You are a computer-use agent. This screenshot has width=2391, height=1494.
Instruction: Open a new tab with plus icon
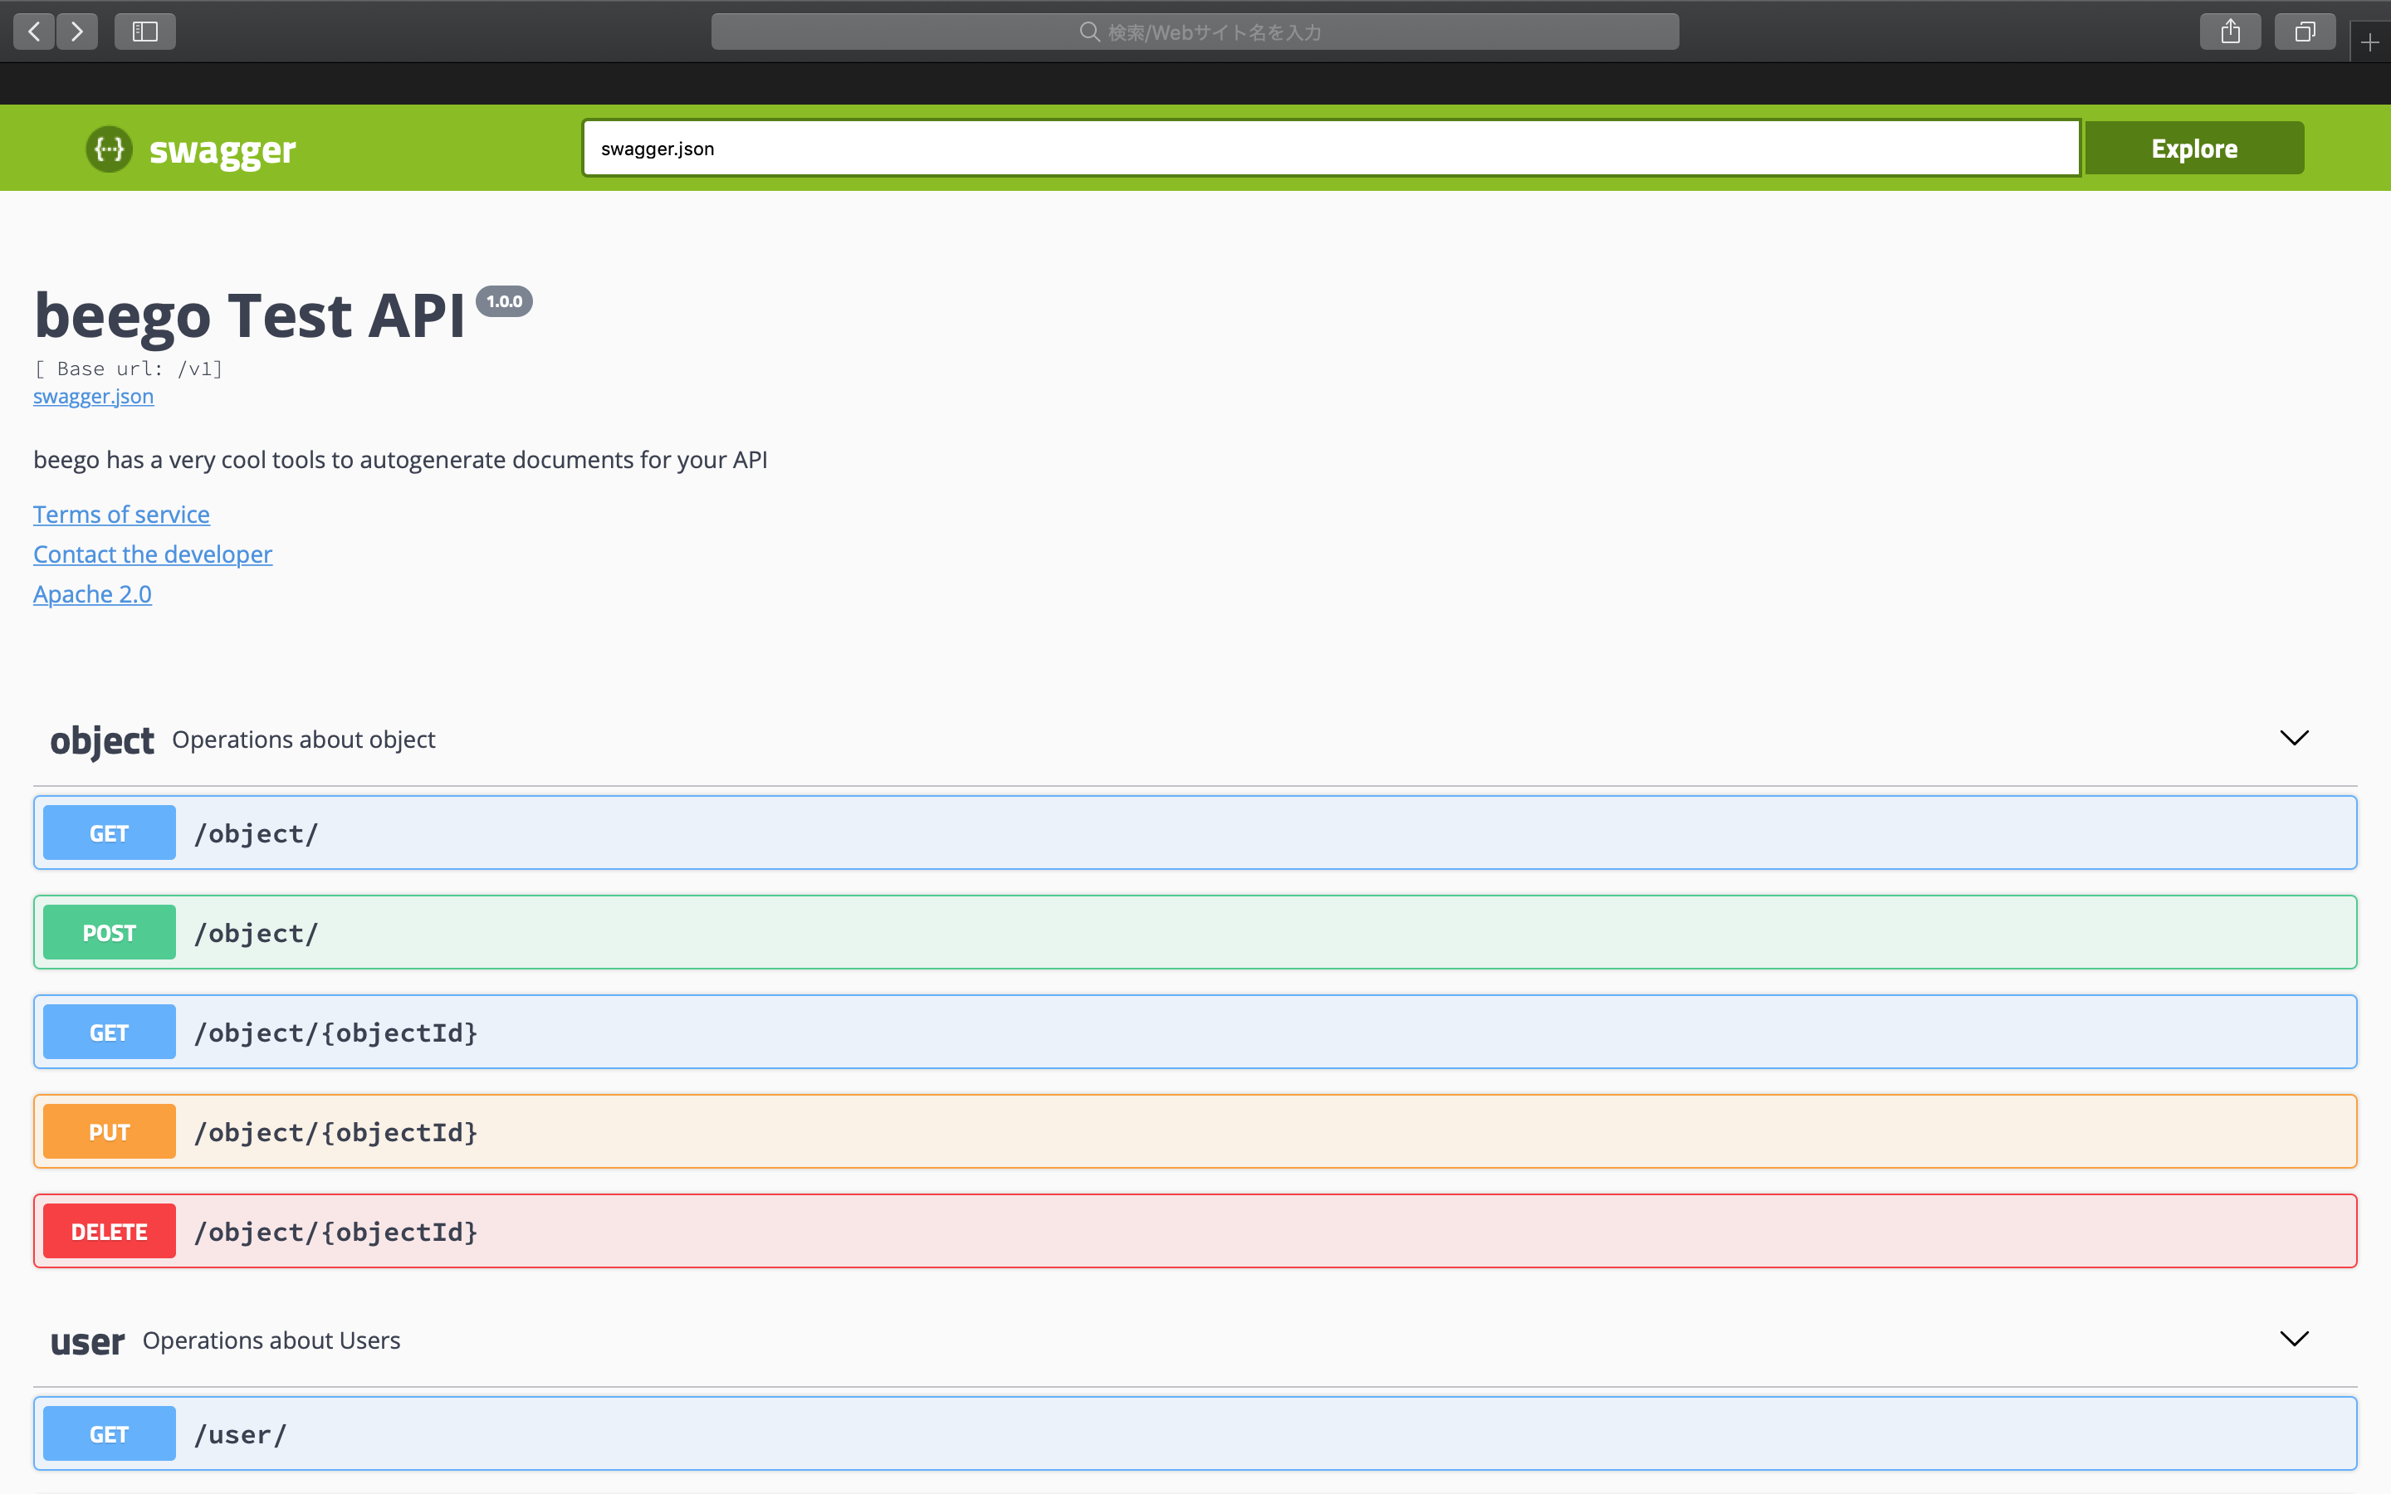coord(2369,42)
